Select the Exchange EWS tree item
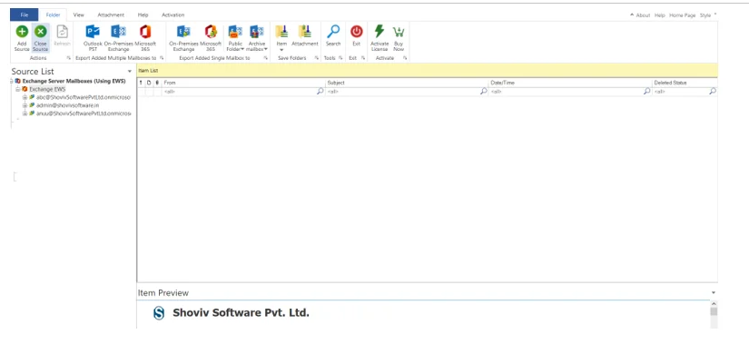Image resolution: width=749 pixels, height=354 pixels. (47, 89)
